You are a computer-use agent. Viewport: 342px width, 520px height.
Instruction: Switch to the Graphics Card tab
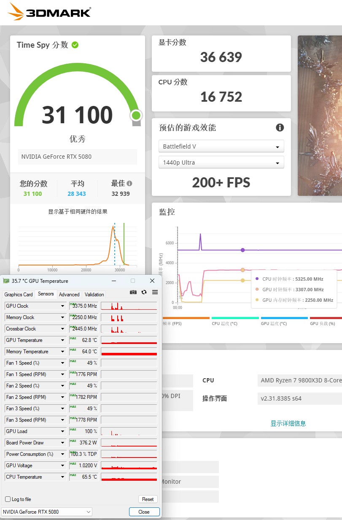[19, 294]
